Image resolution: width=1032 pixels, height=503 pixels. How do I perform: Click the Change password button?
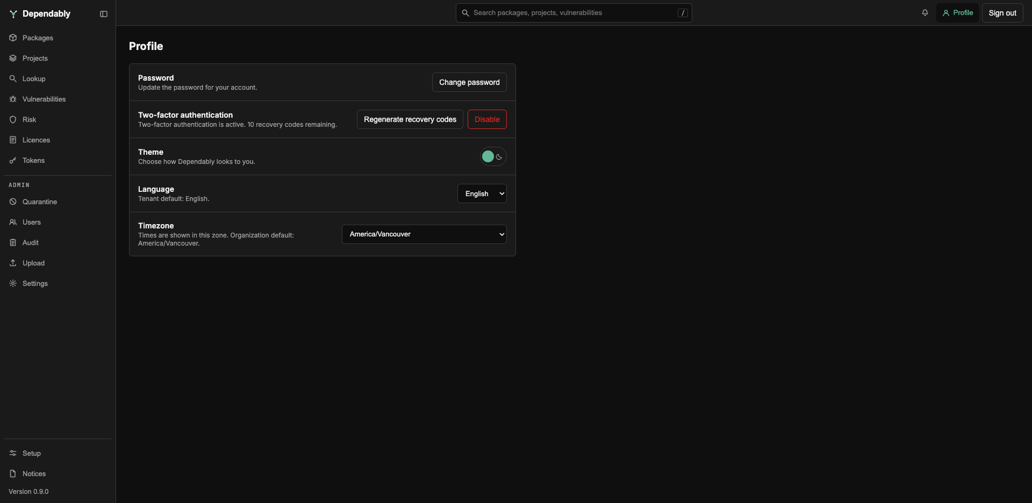tap(469, 82)
